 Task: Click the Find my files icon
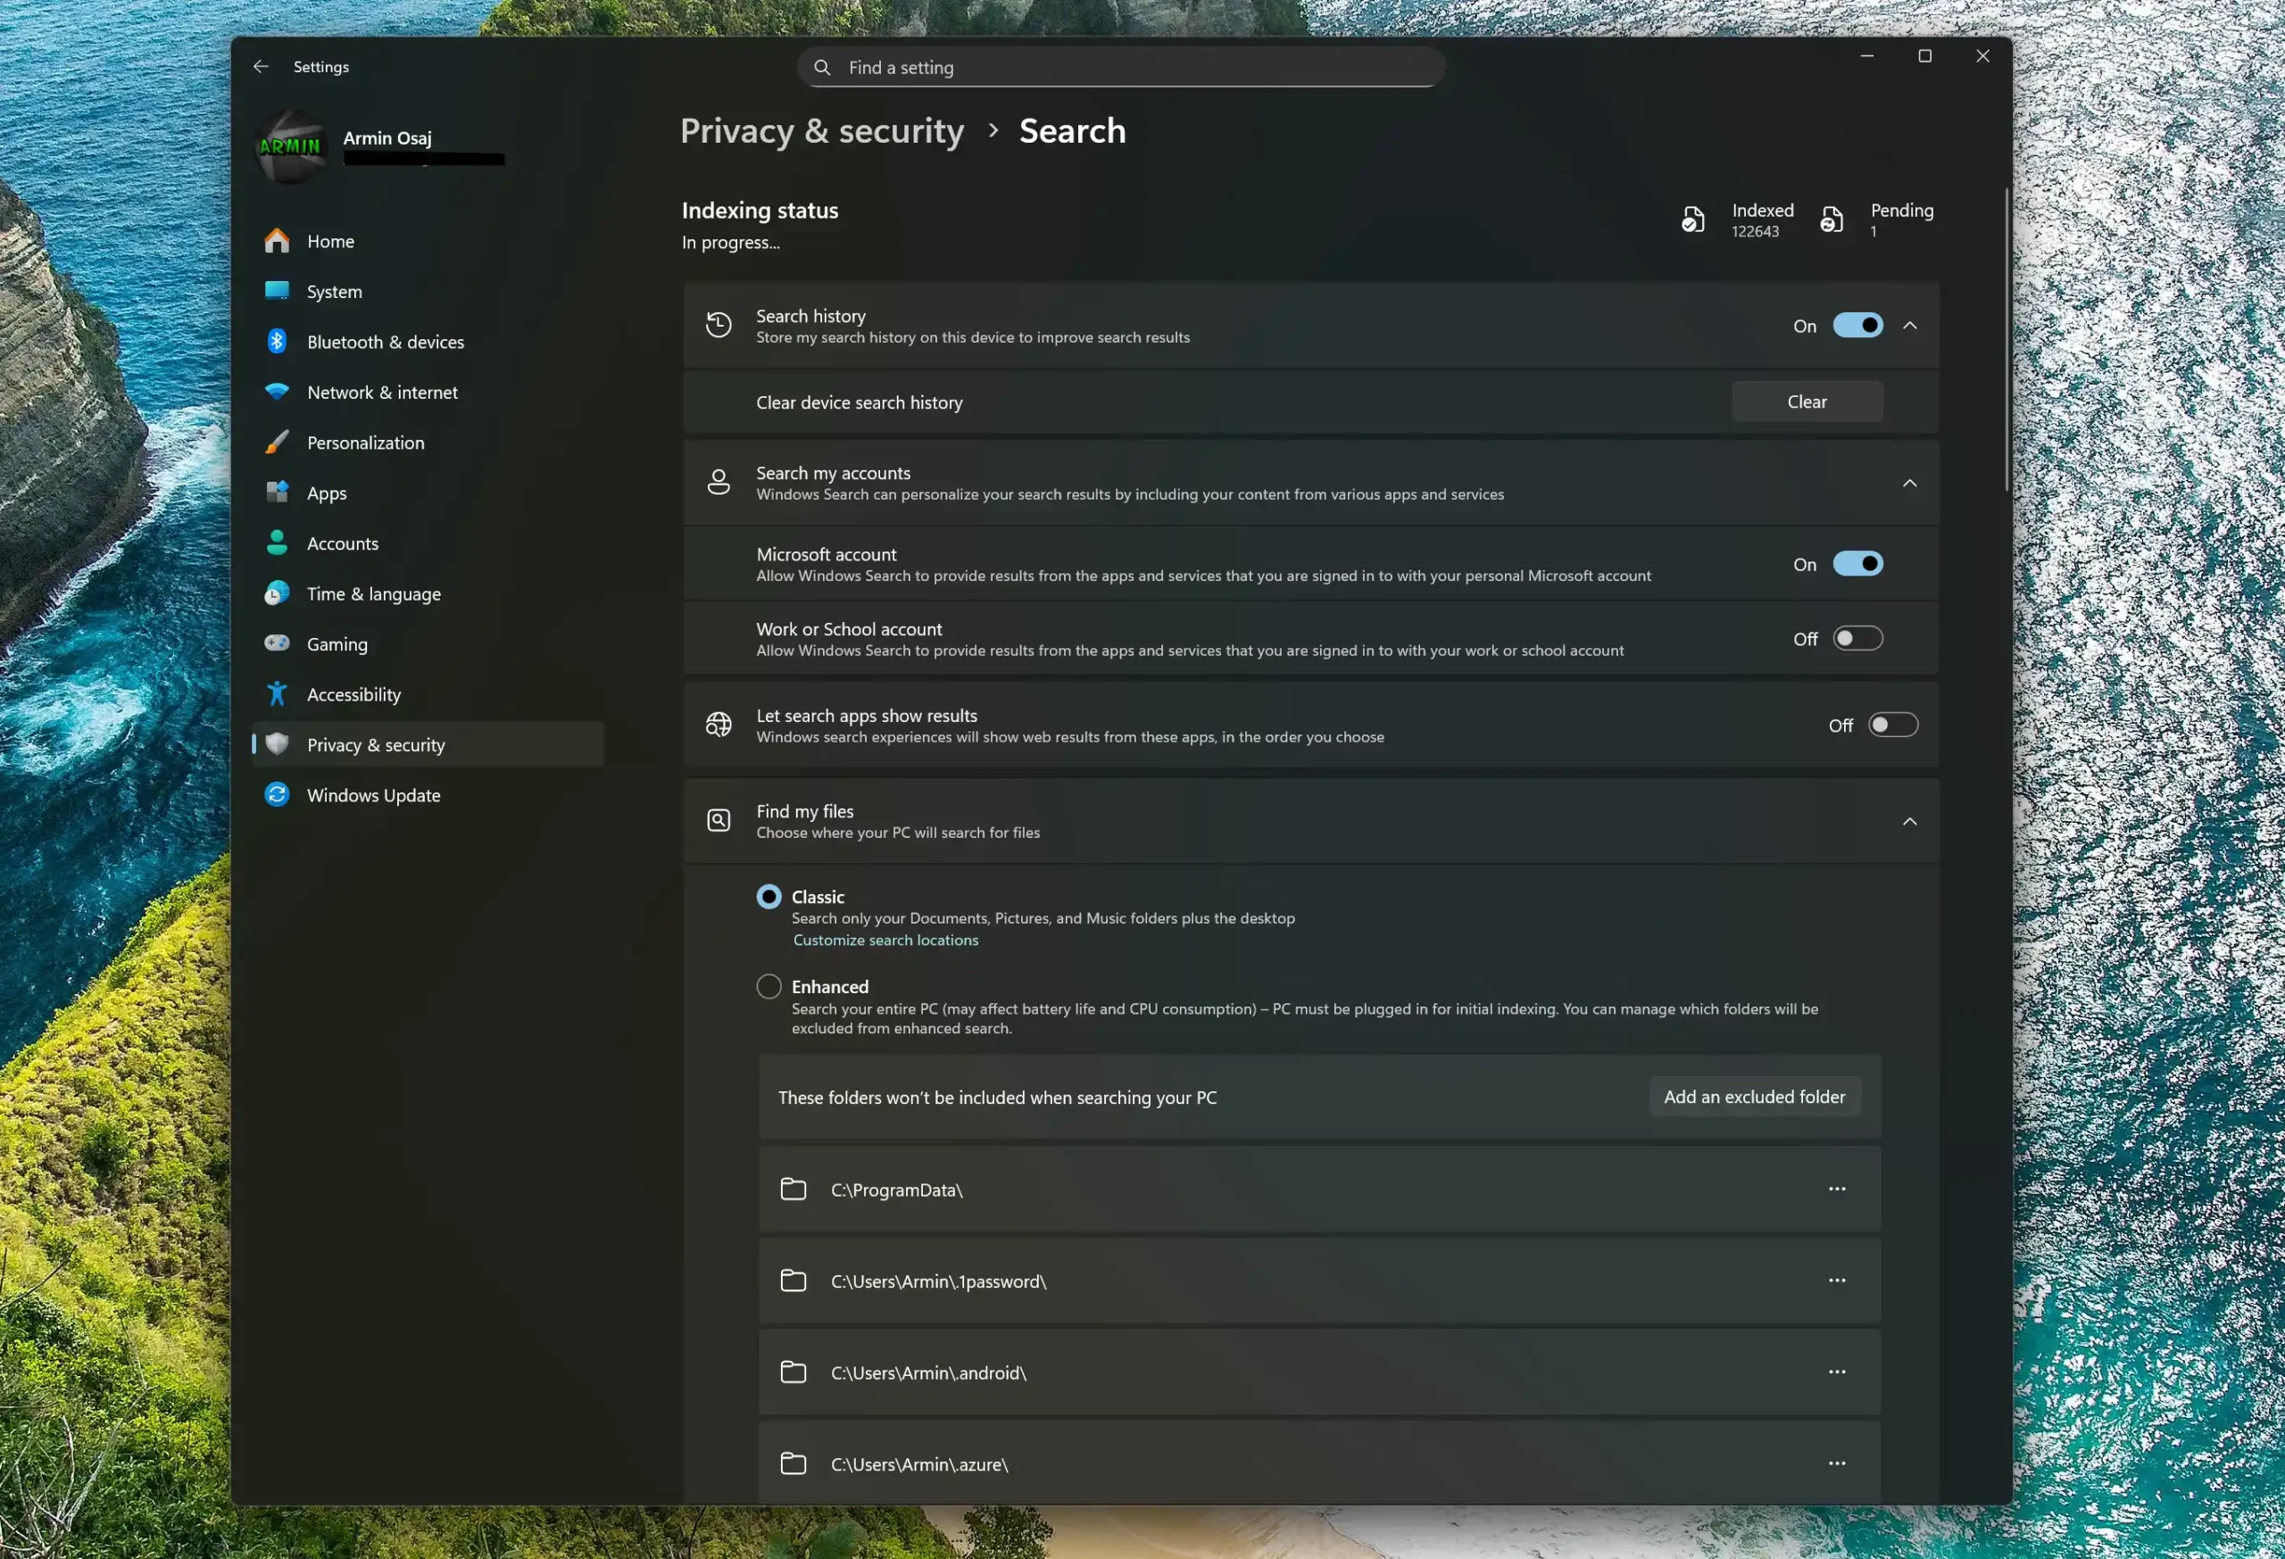719,820
